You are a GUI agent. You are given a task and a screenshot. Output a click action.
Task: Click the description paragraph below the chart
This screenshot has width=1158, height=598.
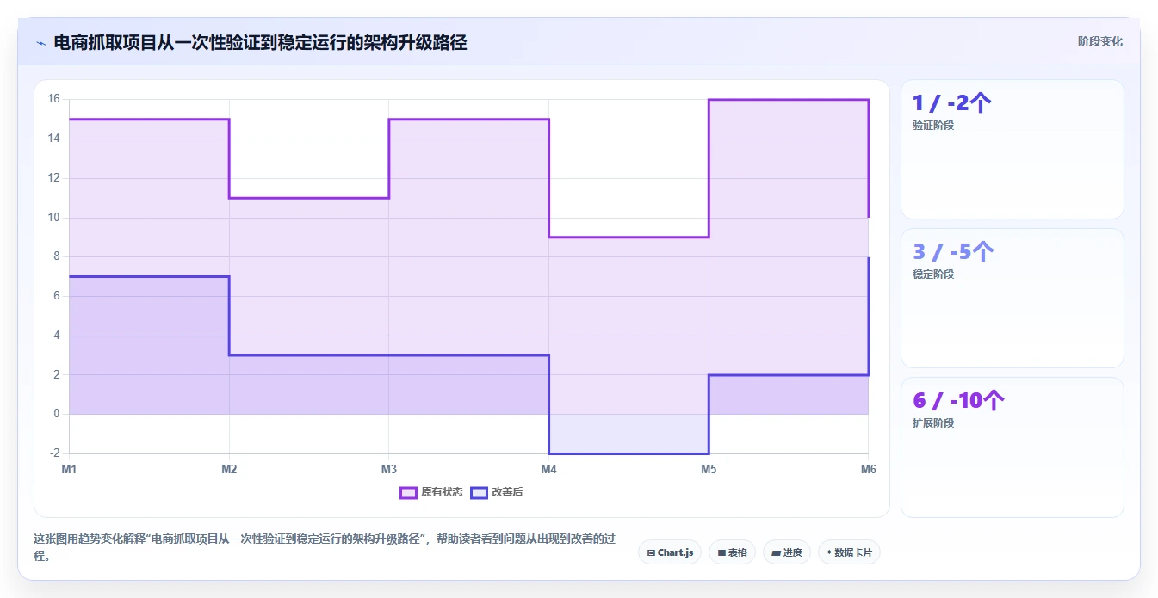(x=325, y=547)
